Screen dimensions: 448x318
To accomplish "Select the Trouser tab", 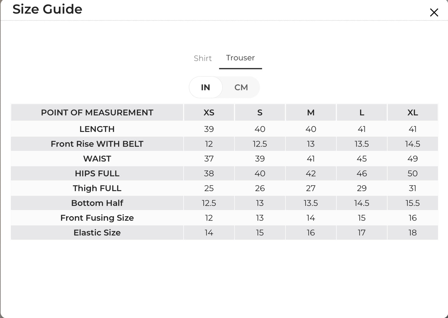I will tap(240, 58).
